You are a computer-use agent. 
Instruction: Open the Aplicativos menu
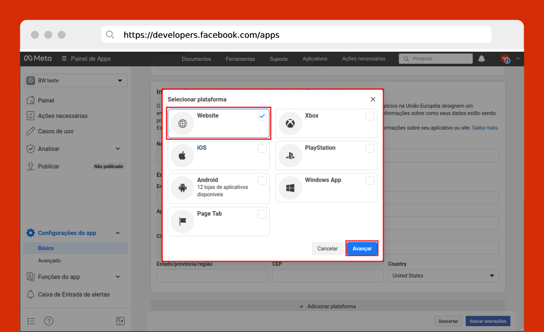(315, 59)
